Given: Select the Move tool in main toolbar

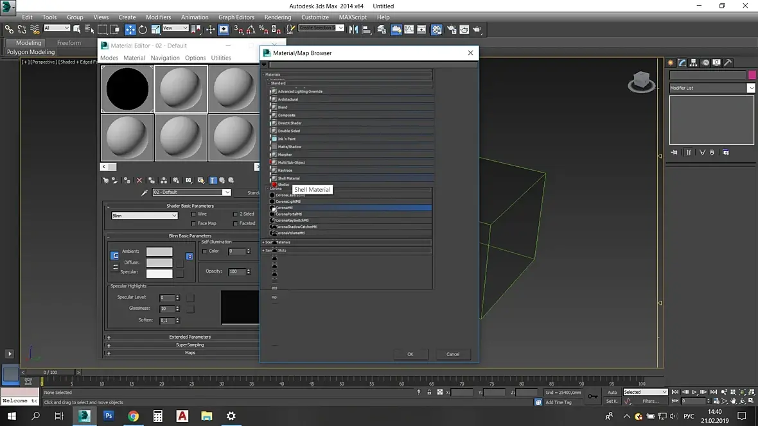Looking at the screenshot, I should click(130, 30).
